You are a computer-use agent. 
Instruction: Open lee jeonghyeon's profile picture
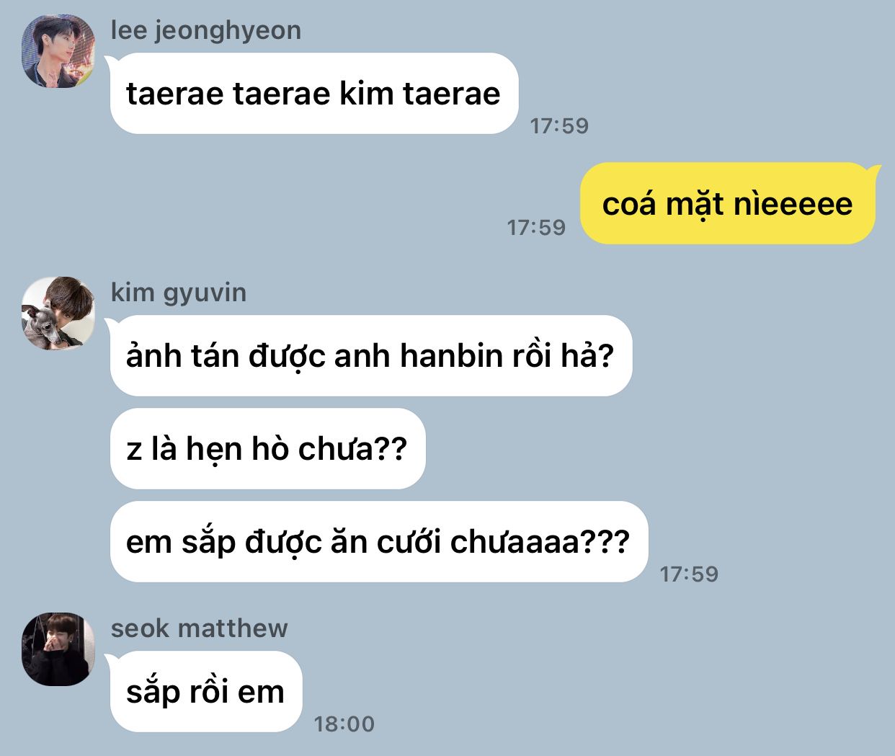click(x=58, y=51)
